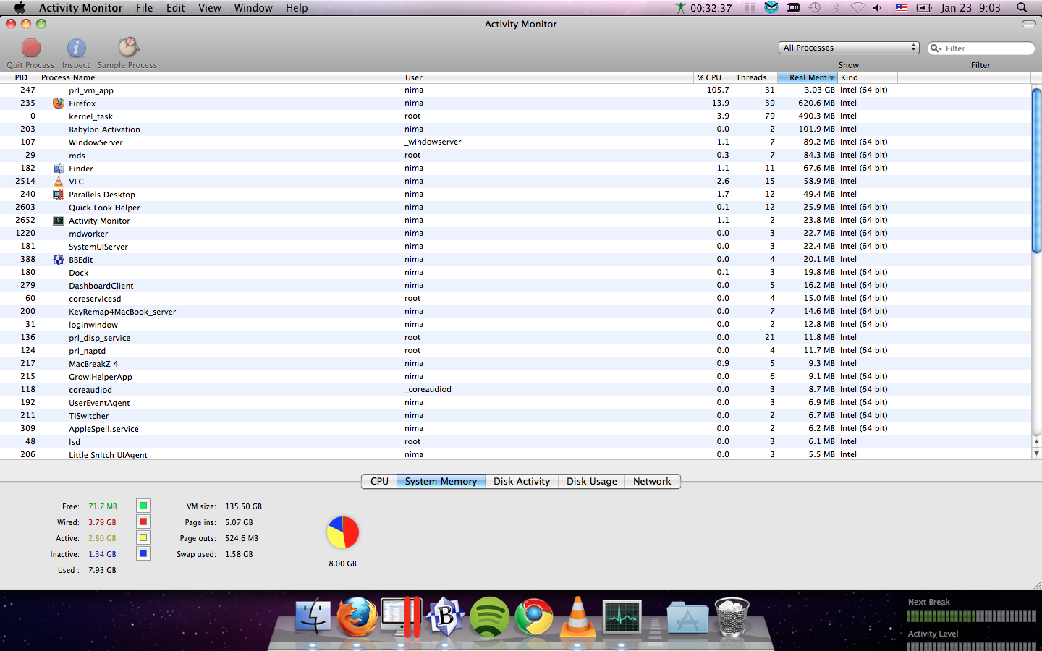Click the Quit Process stop-sign icon
Screen dimensions: 1042x651
point(30,48)
